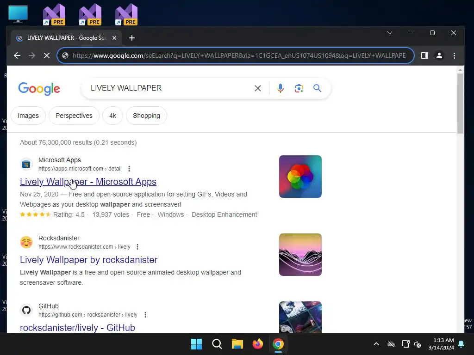Image resolution: width=474 pixels, height=355 pixels.
Task: Click www.rocksdanister.com result URL
Action: pos(84,247)
